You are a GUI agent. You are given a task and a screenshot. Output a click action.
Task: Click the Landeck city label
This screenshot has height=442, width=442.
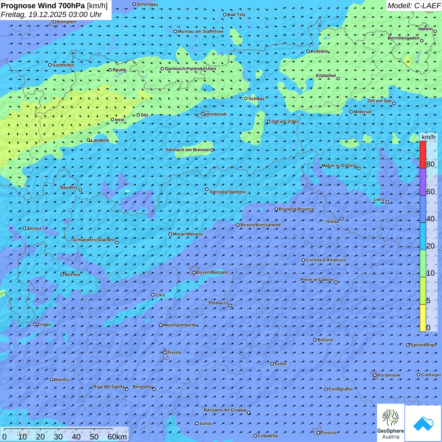tap(100, 140)
